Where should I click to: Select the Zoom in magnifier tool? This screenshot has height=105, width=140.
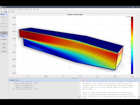click(x=9, y=12)
